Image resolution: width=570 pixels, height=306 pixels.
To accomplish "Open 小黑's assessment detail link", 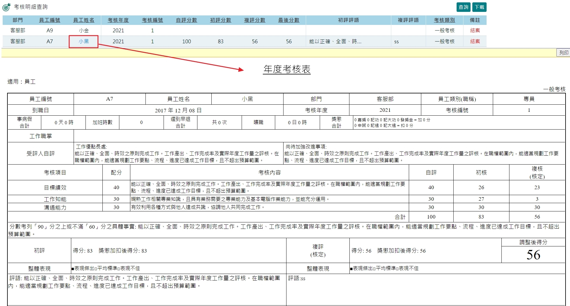I will click(x=83, y=42).
